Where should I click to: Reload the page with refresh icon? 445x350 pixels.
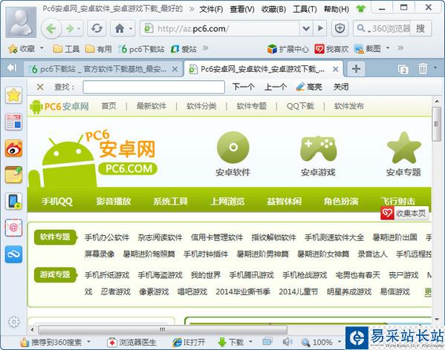[97, 28]
